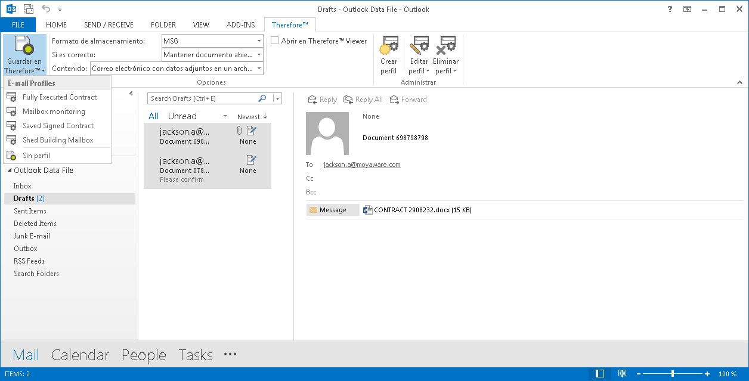749x381 pixels.
Task: Switch to the ADD-INS tab
Action: pos(241,25)
